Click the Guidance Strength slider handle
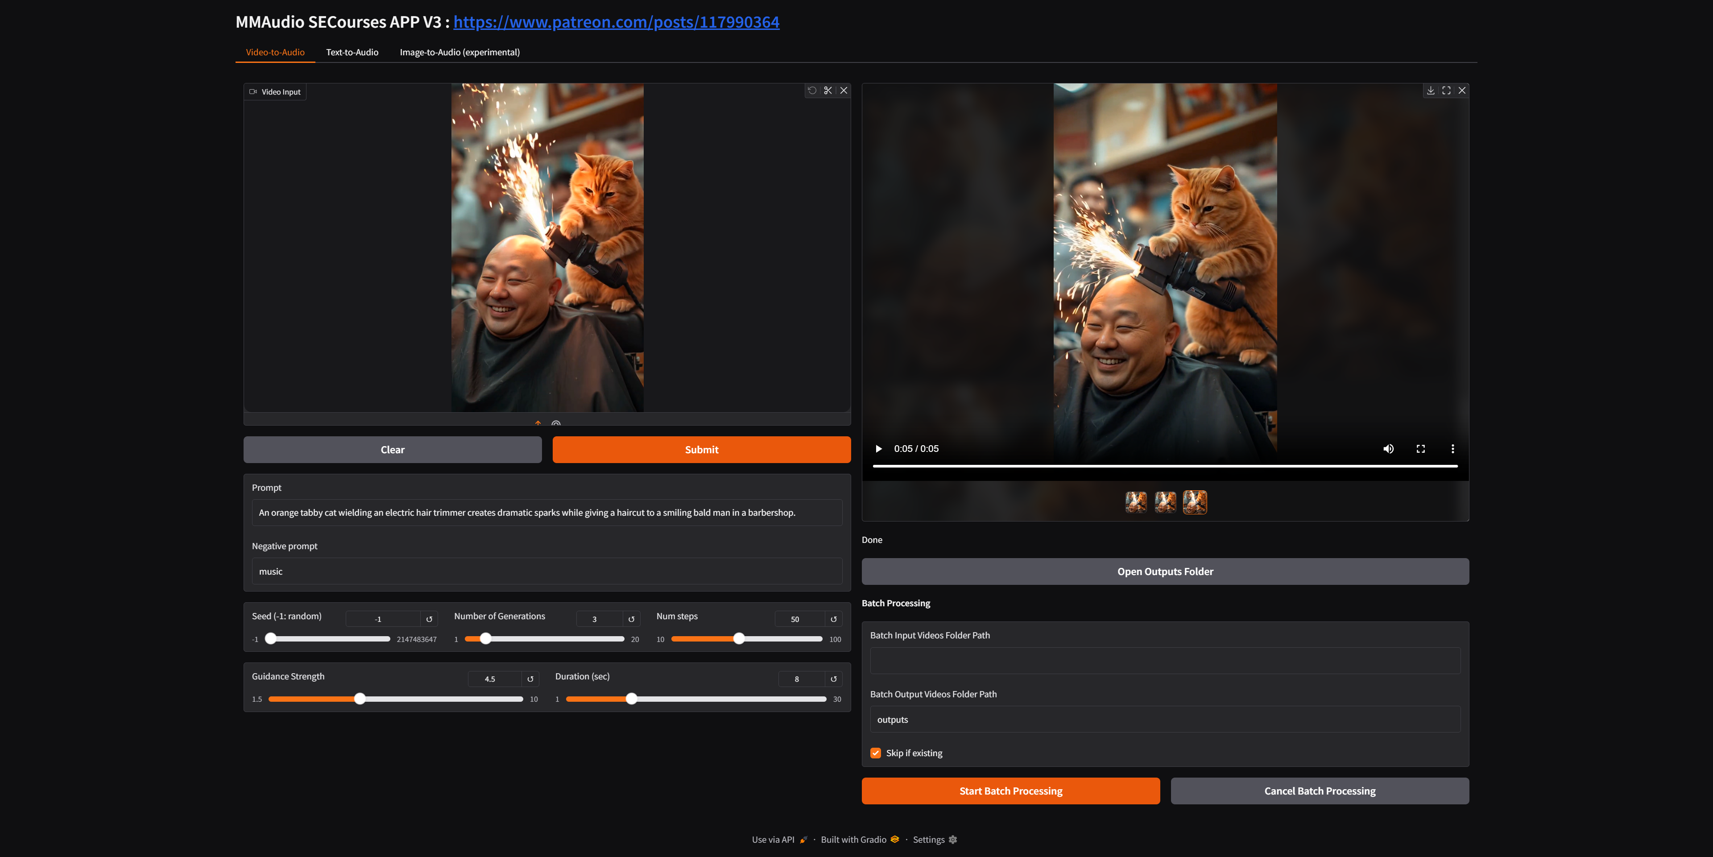The height and width of the screenshot is (857, 1713). point(360,699)
